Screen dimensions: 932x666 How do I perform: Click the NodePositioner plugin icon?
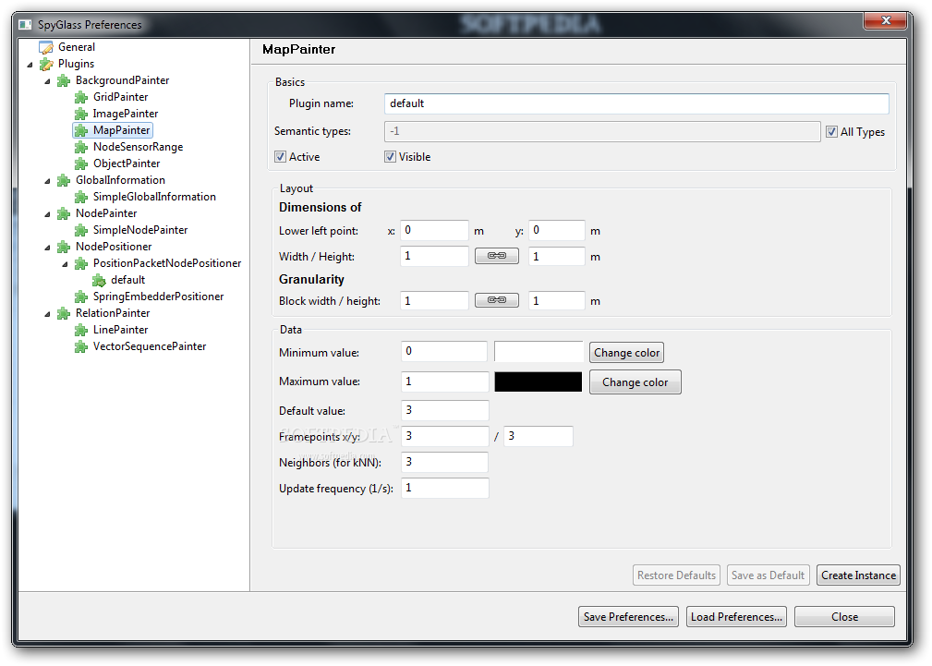tap(64, 247)
